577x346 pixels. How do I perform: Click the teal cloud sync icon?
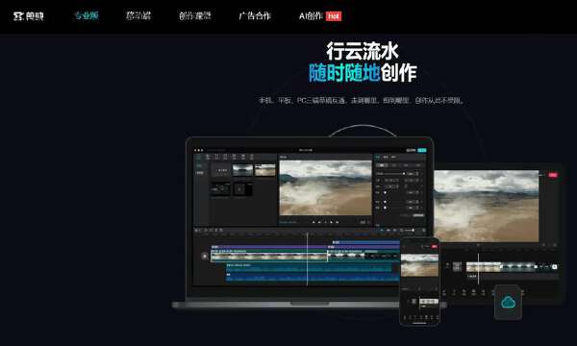point(508,303)
